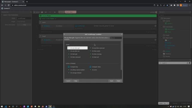Image resolution: width=192 pixels, height=108 pixels.
Task: Select 'On any item set' condition
Action: pos(74,51)
